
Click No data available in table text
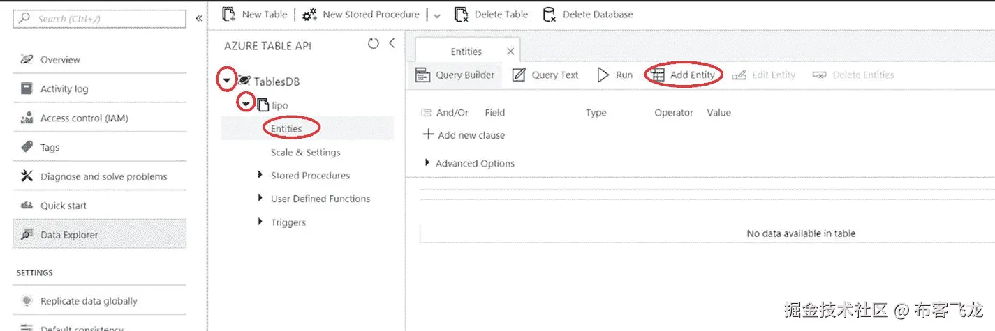[x=801, y=233]
